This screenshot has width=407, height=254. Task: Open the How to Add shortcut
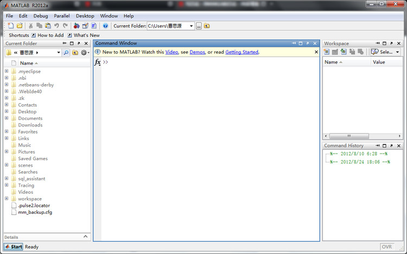click(48, 35)
